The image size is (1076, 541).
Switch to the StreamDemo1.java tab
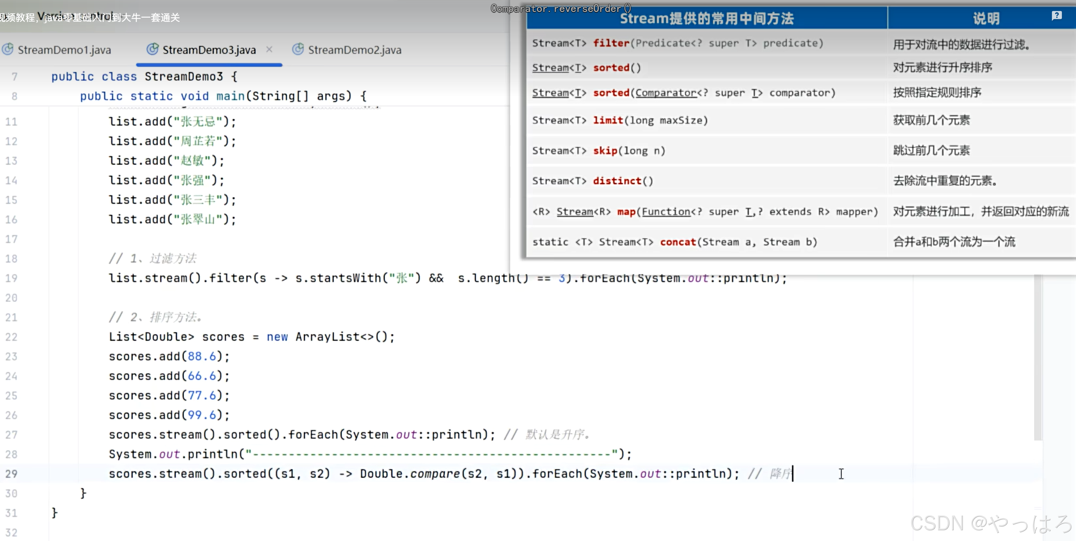64,50
